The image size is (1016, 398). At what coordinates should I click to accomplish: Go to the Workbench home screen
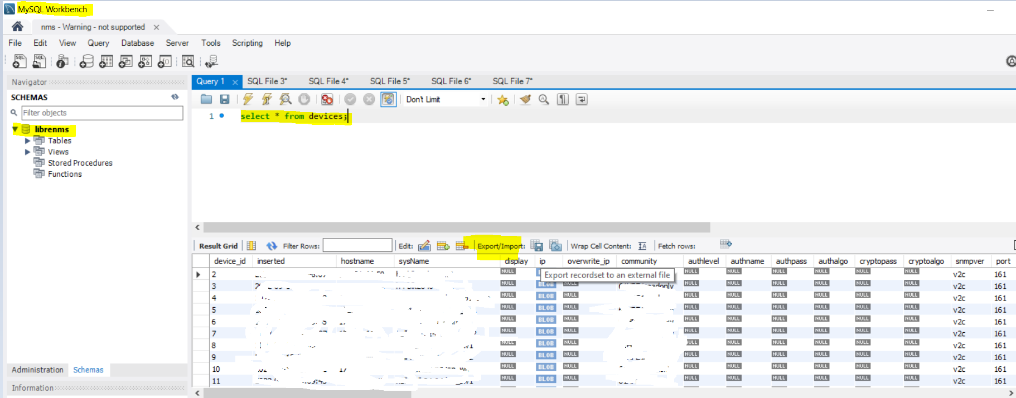coord(17,27)
